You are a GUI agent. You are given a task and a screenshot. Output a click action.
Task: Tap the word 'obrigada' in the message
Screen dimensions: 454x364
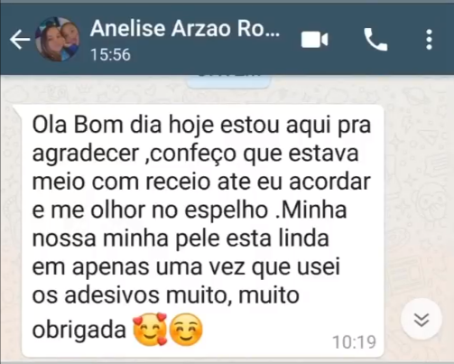[79, 331]
